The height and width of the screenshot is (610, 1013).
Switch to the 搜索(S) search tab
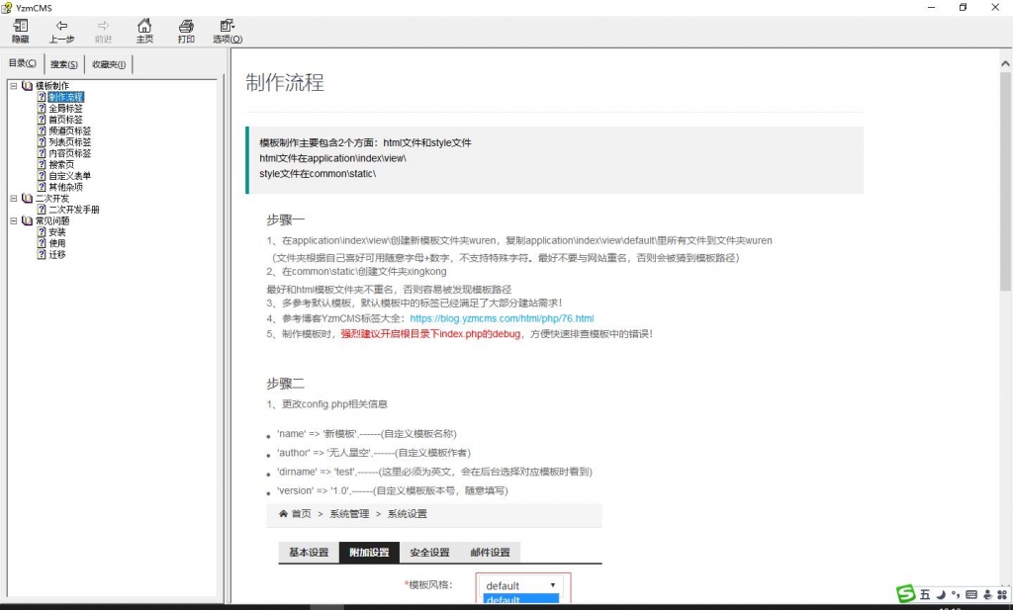(64, 64)
